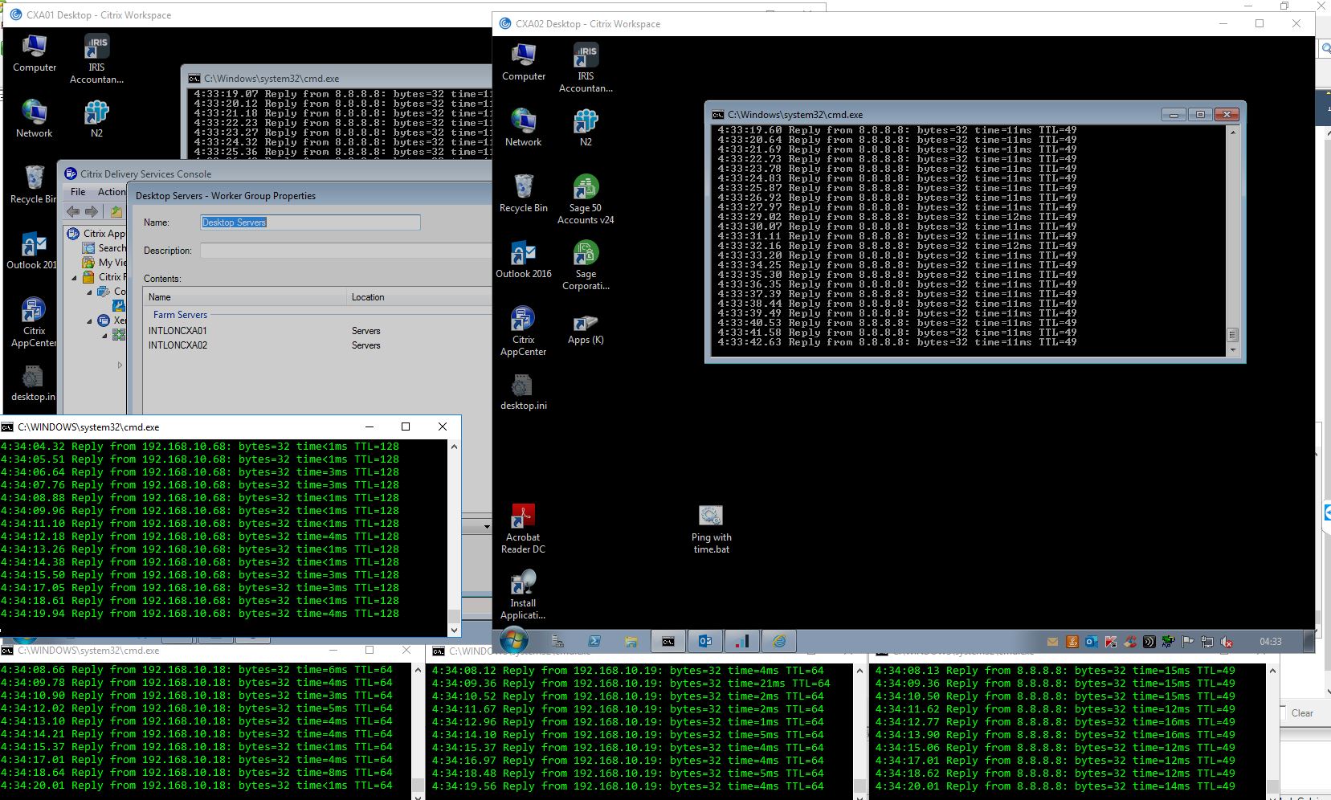The image size is (1331, 800).
Task: Launch Acrobat Reader DC shortcut
Action: pyautogui.click(x=523, y=516)
